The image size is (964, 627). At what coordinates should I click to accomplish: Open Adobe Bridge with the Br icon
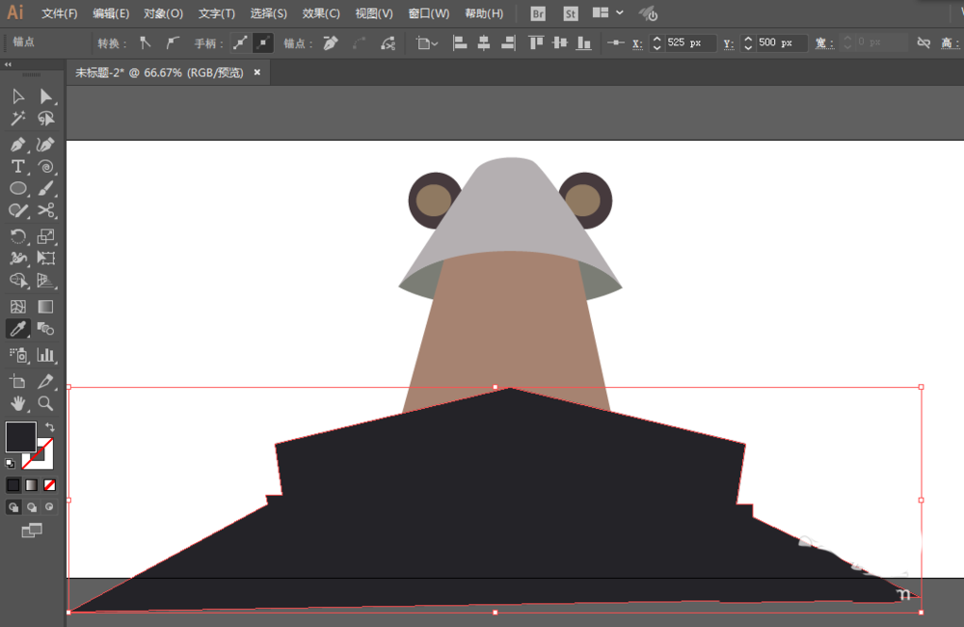(538, 14)
